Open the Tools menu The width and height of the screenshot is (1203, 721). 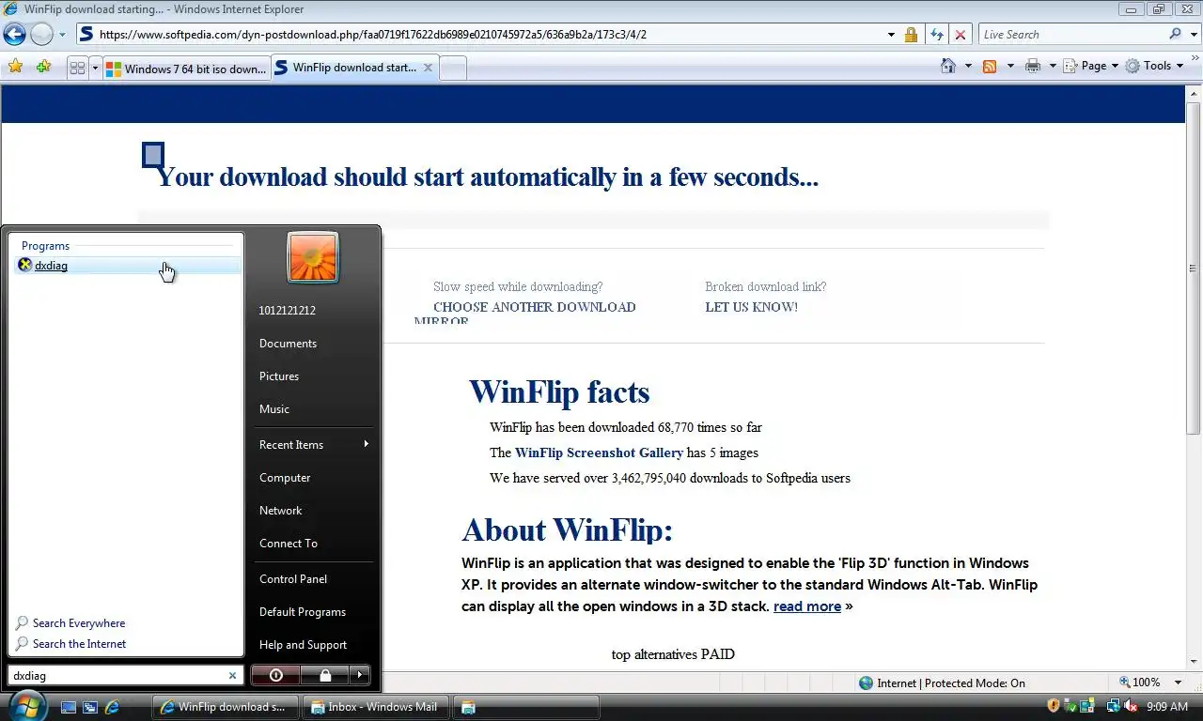(1155, 66)
